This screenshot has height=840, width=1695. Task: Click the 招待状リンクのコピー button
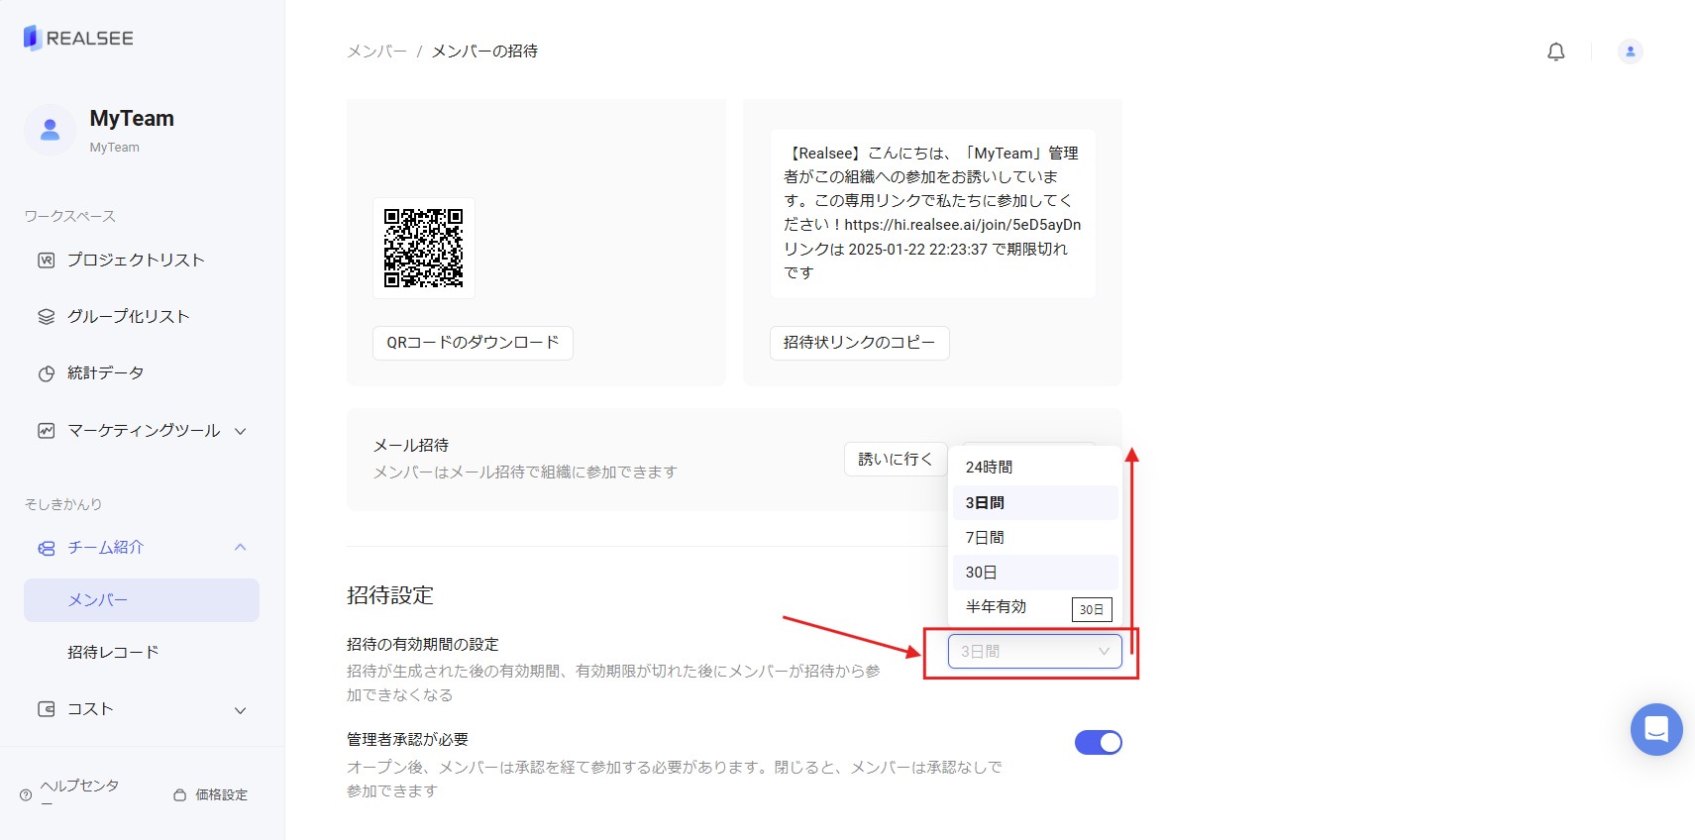tap(859, 343)
